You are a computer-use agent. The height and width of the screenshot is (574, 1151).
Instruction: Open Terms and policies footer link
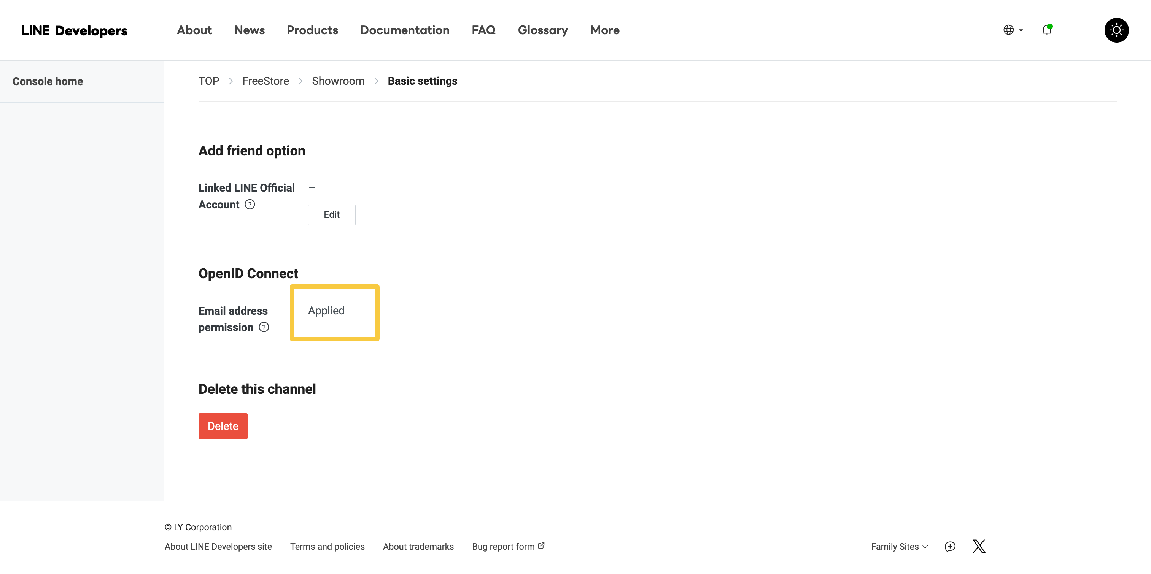tap(327, 546)
